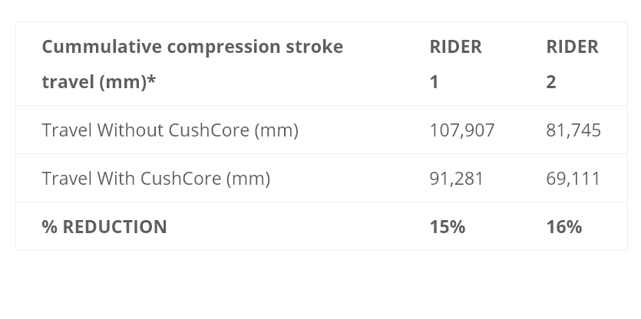
Task: Select the RIDER 2 column header
Action: [x=572, y=64]
